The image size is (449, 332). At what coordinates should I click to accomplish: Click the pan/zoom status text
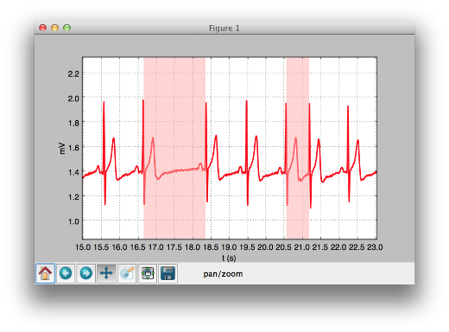(x=223, y=274)
